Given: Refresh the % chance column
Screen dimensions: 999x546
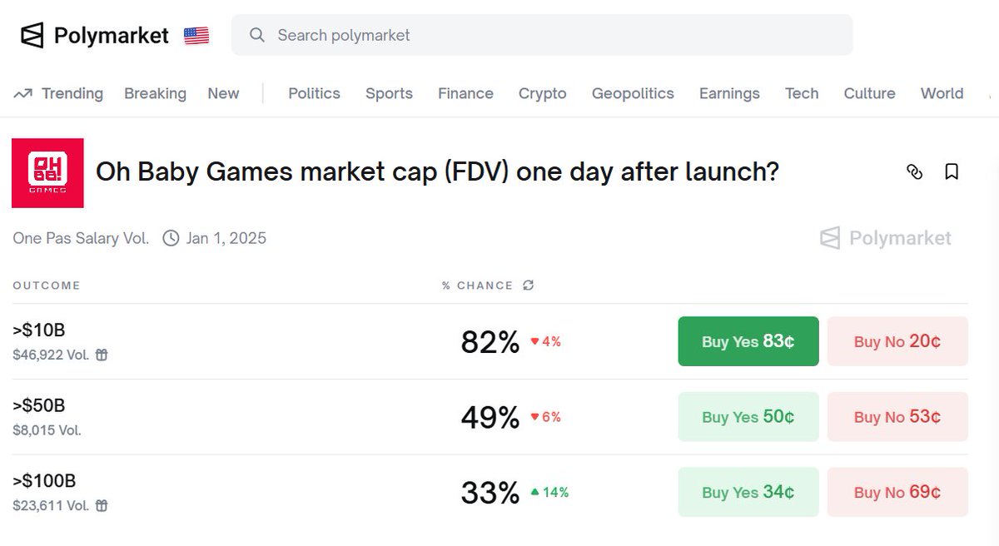Looking at the screenshot, I should [x=528, y=285].
